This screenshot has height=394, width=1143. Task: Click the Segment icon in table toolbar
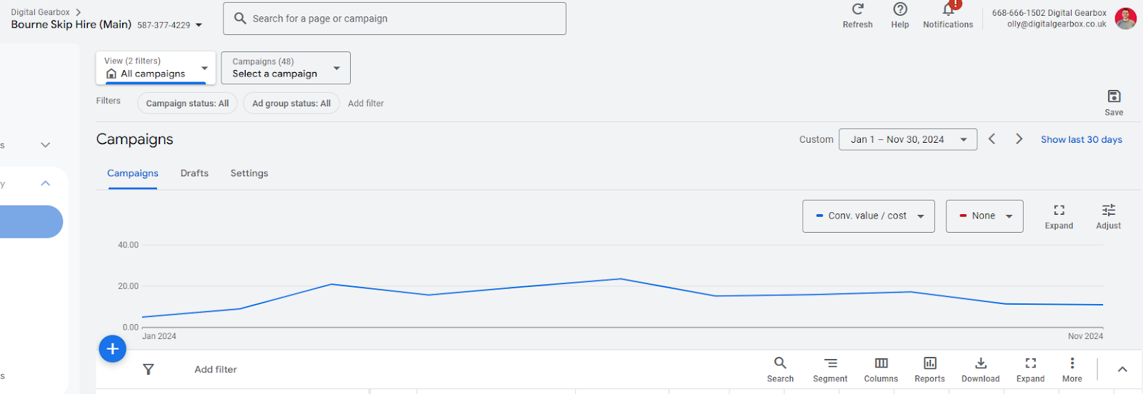pos(830,364)
